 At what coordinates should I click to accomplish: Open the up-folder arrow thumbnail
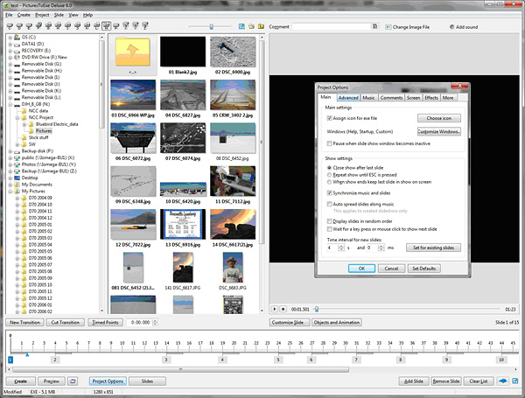(131, 53)
